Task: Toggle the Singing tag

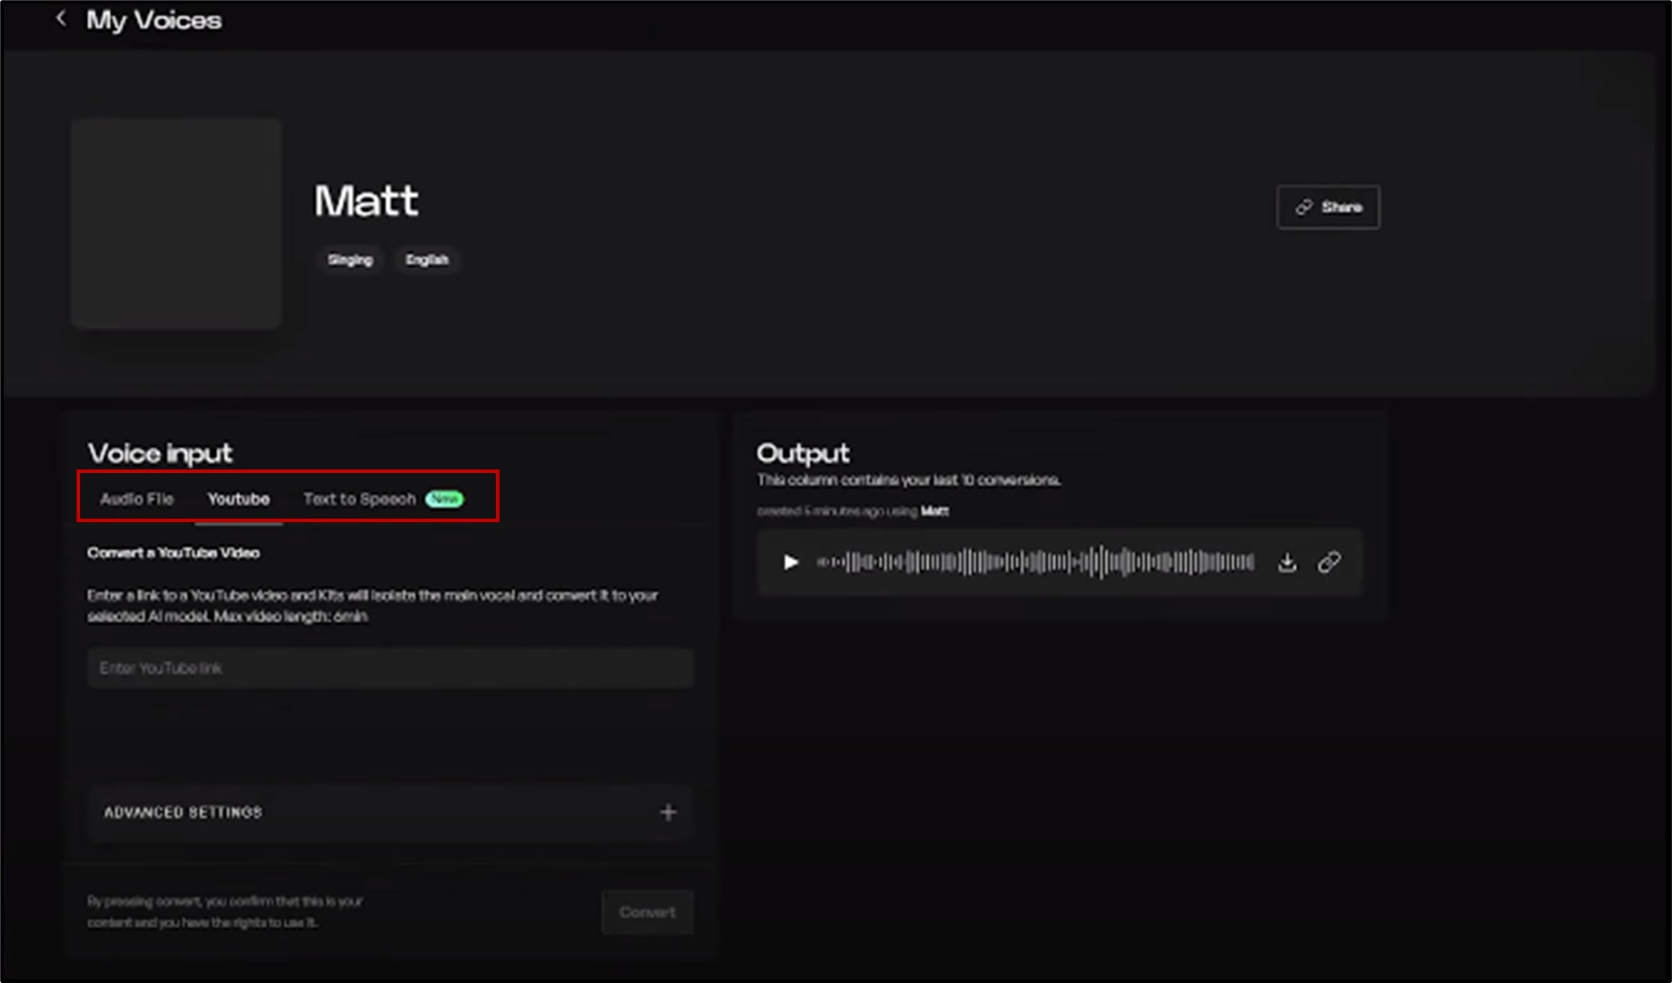Action: click(x=349, y=260)
